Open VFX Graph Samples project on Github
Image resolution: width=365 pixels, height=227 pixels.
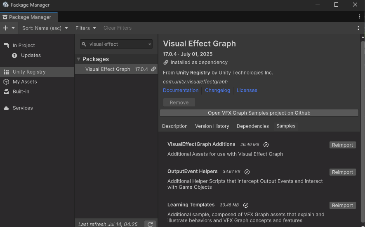tap(259, 113)
